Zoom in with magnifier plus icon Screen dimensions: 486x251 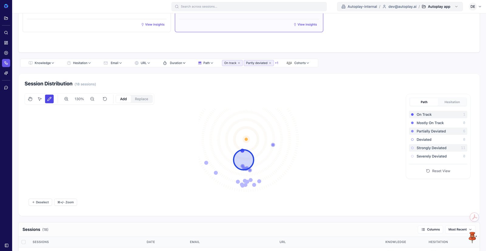(66, 99)
